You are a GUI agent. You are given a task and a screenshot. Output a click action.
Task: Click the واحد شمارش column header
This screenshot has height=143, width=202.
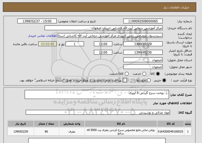[72, 124]
